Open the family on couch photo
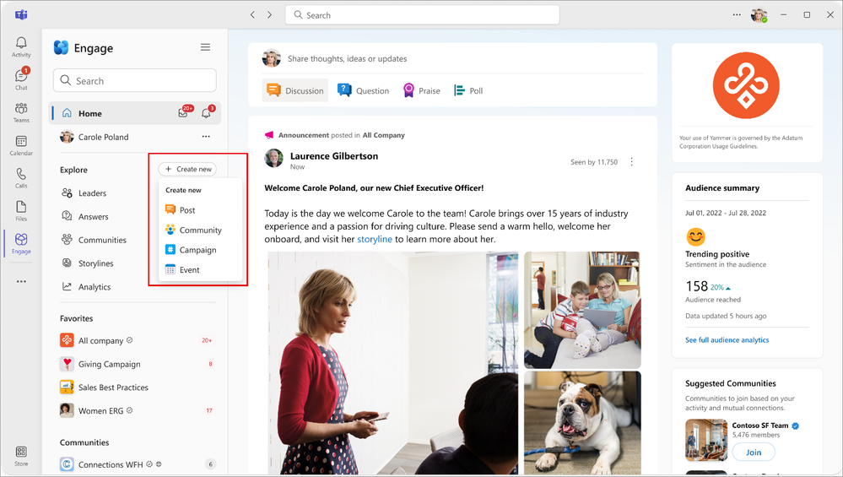The image size is (843, 477). click(x=582, y=310)
